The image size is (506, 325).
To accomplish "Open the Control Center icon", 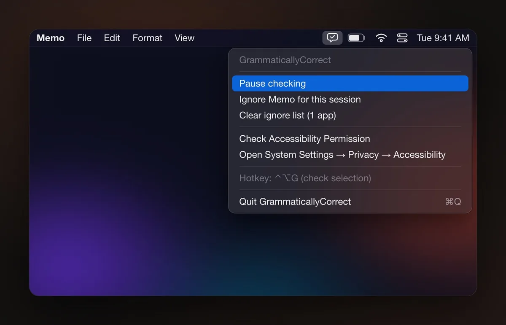I will point(402,38).
